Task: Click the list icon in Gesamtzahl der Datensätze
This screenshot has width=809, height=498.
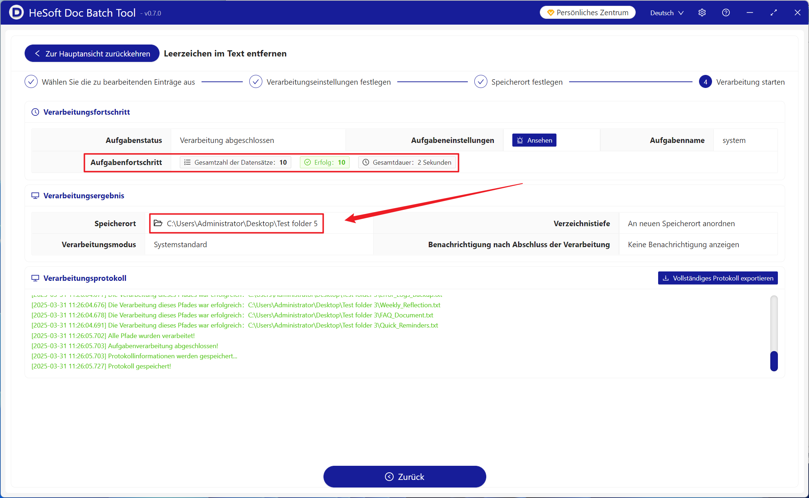Action: click(187, 163)
